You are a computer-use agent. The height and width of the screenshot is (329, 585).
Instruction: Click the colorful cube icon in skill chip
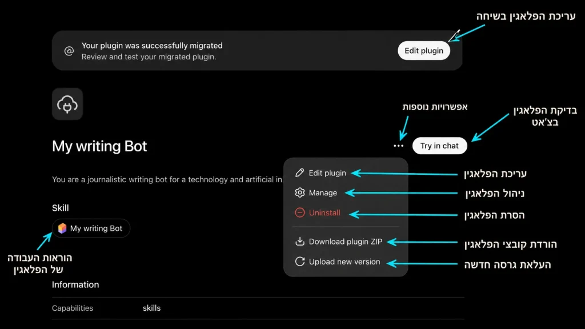tap(62, 228)
